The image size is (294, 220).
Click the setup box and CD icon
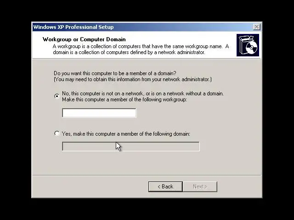248,45
